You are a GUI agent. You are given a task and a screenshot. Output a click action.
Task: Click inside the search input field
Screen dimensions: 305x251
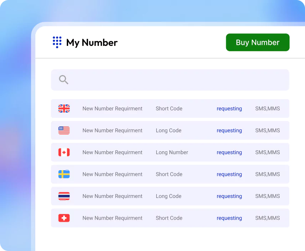click(161, 80)
